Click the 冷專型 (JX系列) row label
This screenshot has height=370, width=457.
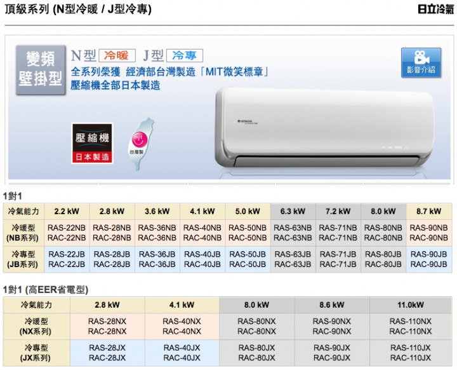(36, 353)
